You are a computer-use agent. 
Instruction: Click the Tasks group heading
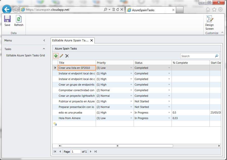(8, 49)
